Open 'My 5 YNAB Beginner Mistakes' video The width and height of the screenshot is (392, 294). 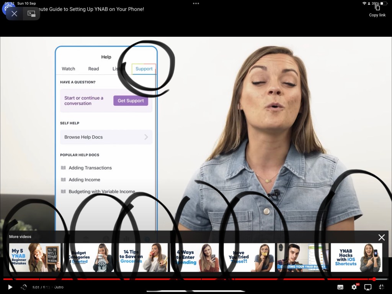[35, 258]
